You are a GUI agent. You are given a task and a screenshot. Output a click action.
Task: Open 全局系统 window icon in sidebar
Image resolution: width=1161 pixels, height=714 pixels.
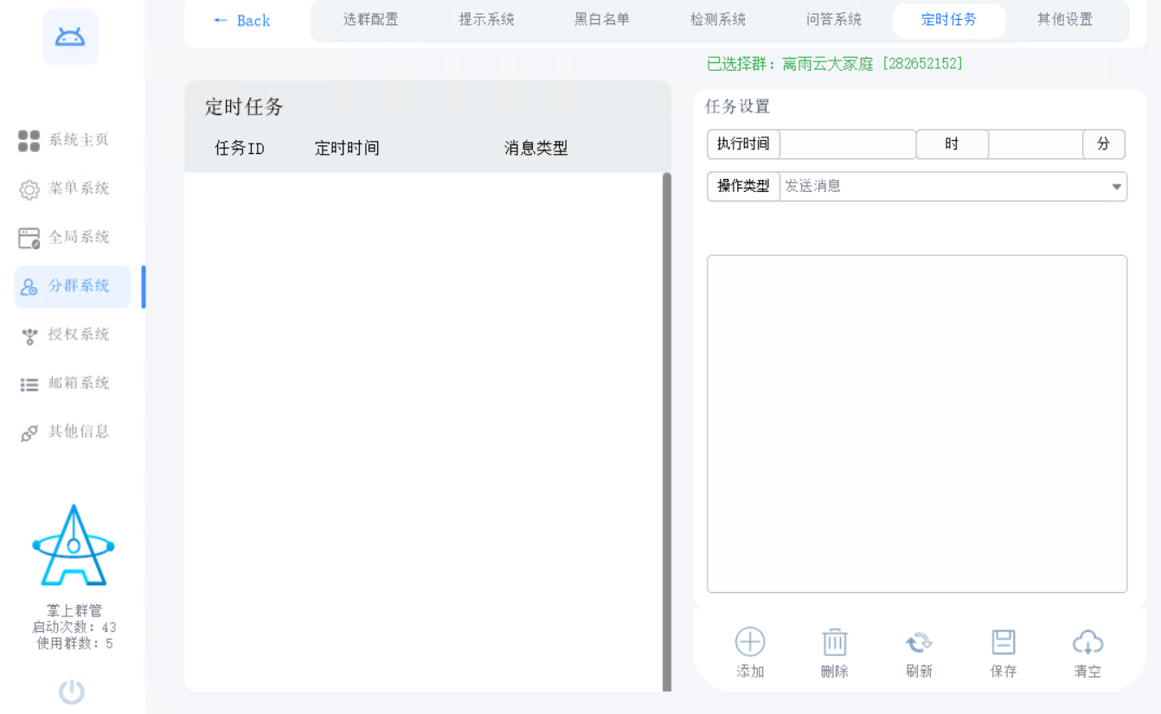click(x=29, y=239)
